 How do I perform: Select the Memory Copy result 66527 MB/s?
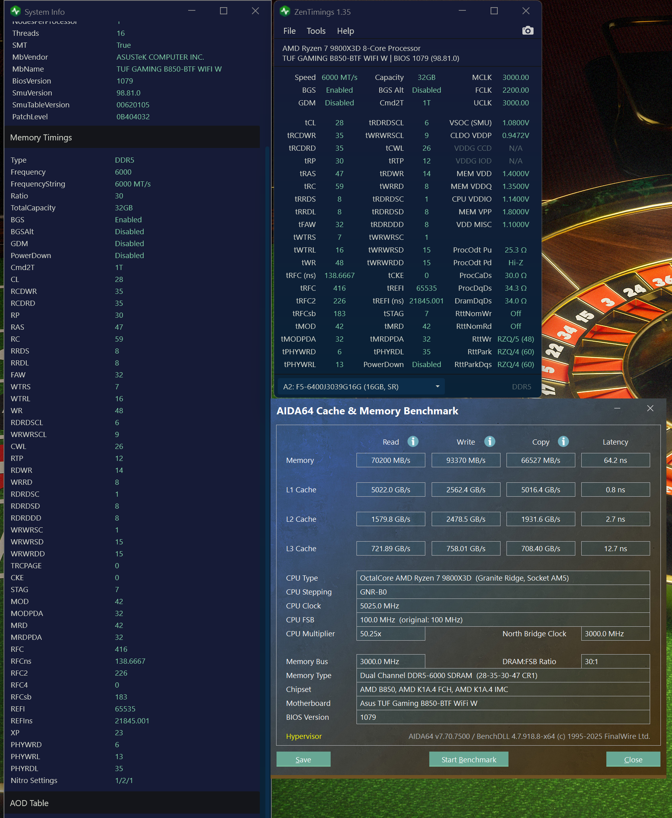[541, 460]
